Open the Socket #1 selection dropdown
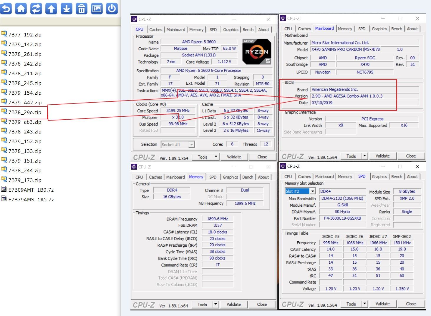431x316 pixels. coord(192,144)
